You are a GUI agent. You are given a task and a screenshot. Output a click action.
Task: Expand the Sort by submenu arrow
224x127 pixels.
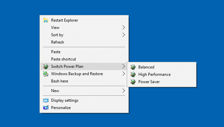pyautogui.click(x=123, y=35)
